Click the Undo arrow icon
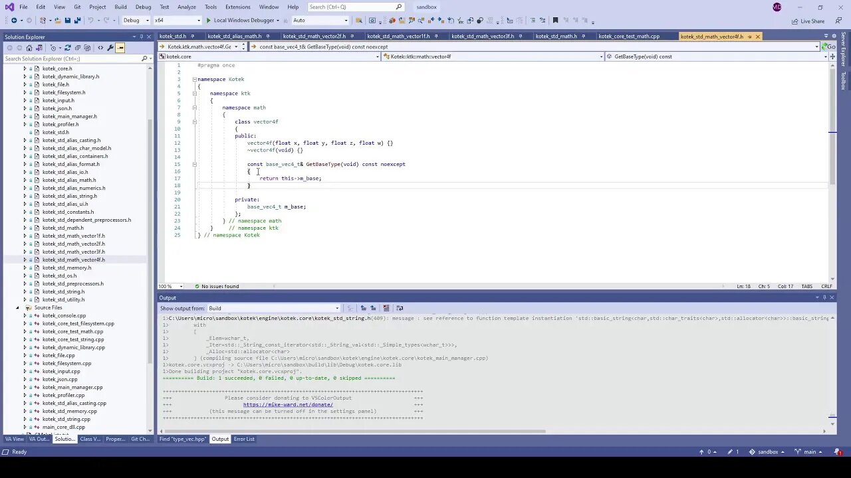Image resolution: width=851 pixels, height=478 pixels. click(x=90, y=21)
